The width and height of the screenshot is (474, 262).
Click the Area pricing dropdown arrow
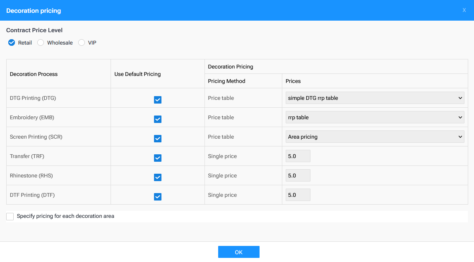(x=460, y=137)
